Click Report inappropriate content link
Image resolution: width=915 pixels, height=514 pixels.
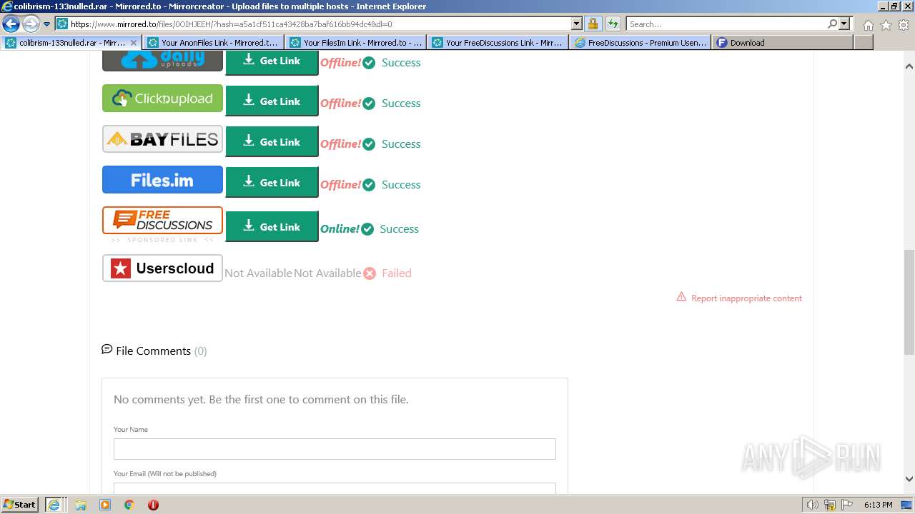click(746, 298)
